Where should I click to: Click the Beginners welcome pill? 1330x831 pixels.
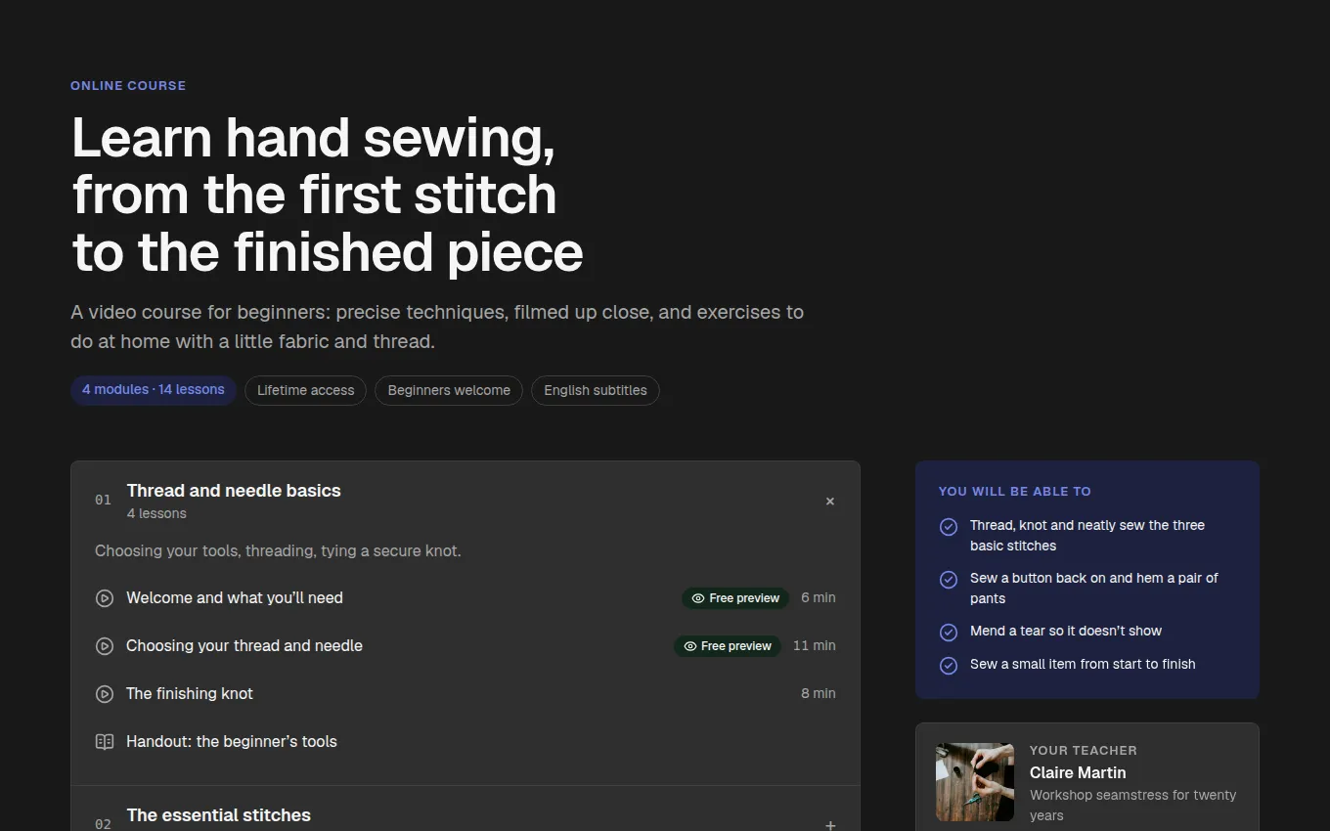coord(449,391)
